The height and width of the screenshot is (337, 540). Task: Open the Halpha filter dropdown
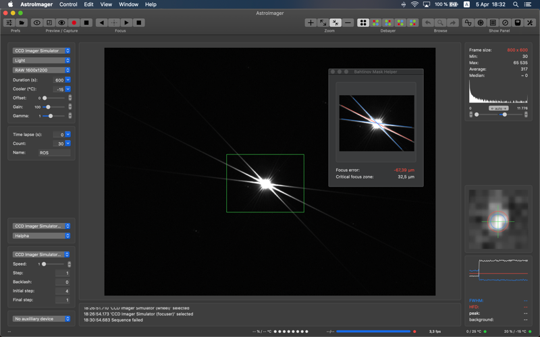[41, 235]
